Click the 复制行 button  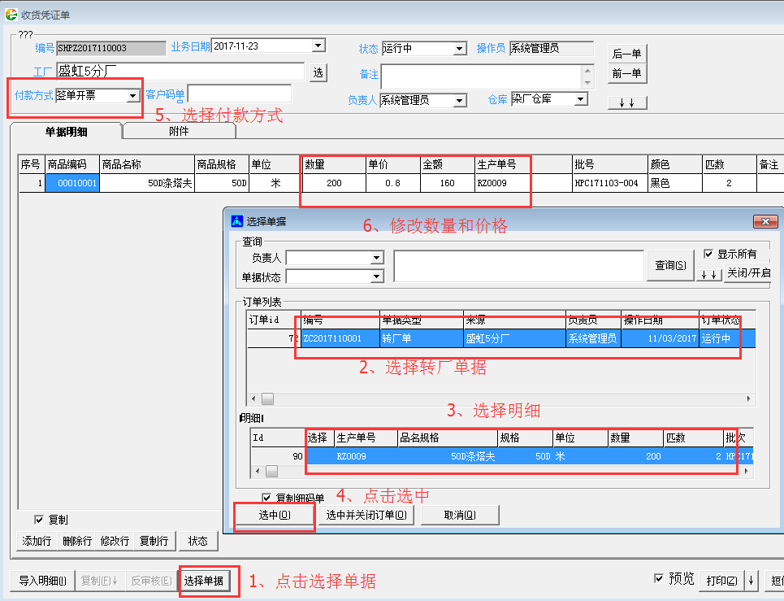(x=154, y=541)
